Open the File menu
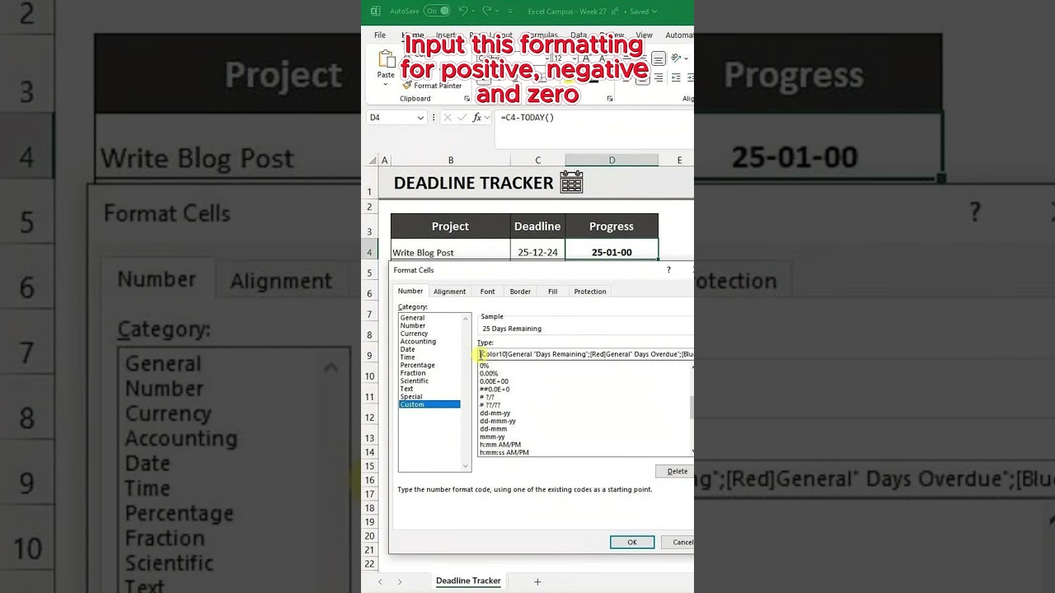 point(380,35)
